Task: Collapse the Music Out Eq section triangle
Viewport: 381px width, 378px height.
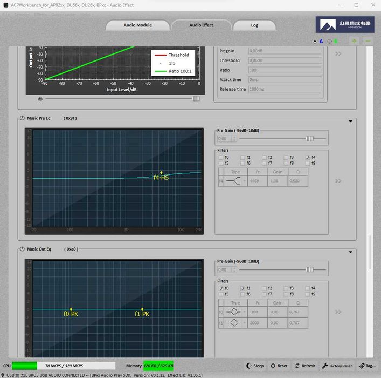Action: [351, 252]
